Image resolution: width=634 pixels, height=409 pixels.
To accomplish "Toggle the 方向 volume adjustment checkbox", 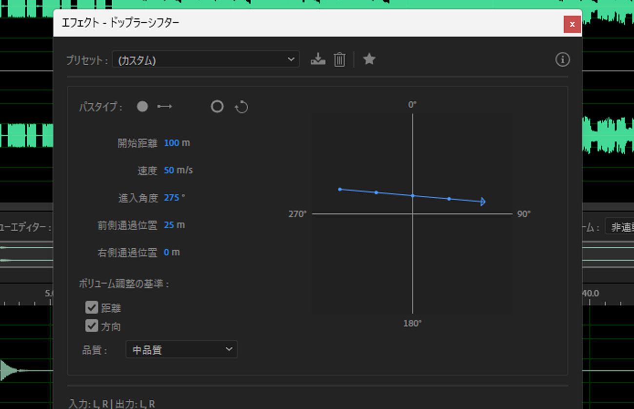I will click(x=92, y=326).
